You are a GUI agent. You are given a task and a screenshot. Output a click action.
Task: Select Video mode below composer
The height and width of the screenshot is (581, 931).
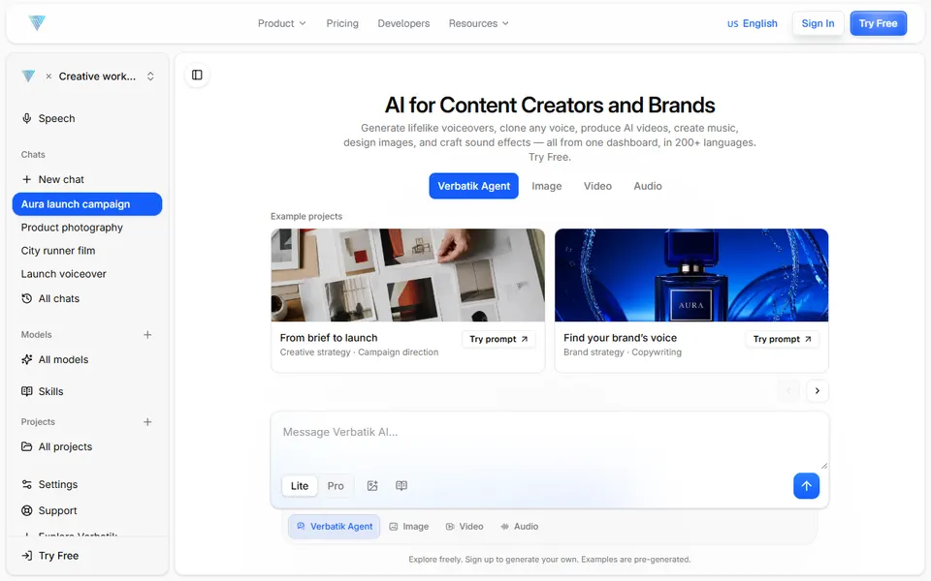pos(465,527)
